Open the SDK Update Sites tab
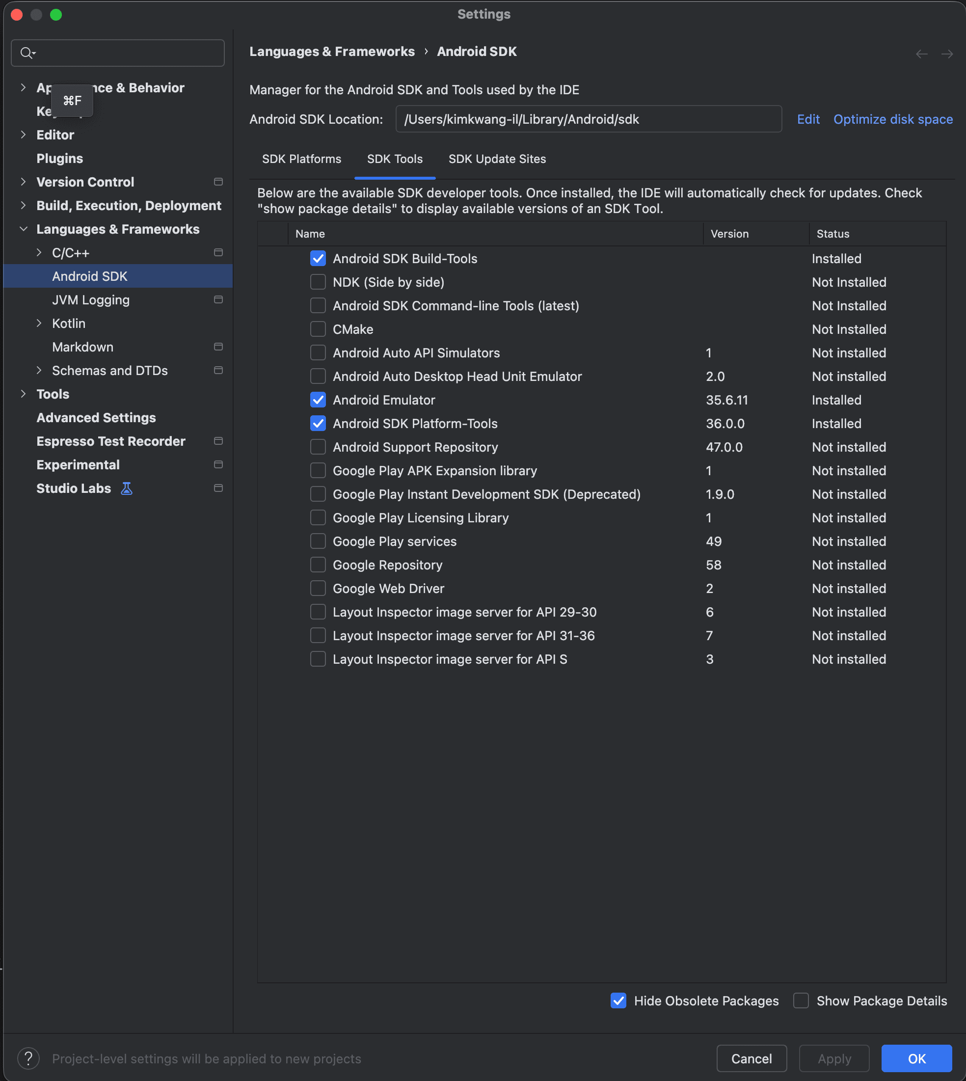 497,159
